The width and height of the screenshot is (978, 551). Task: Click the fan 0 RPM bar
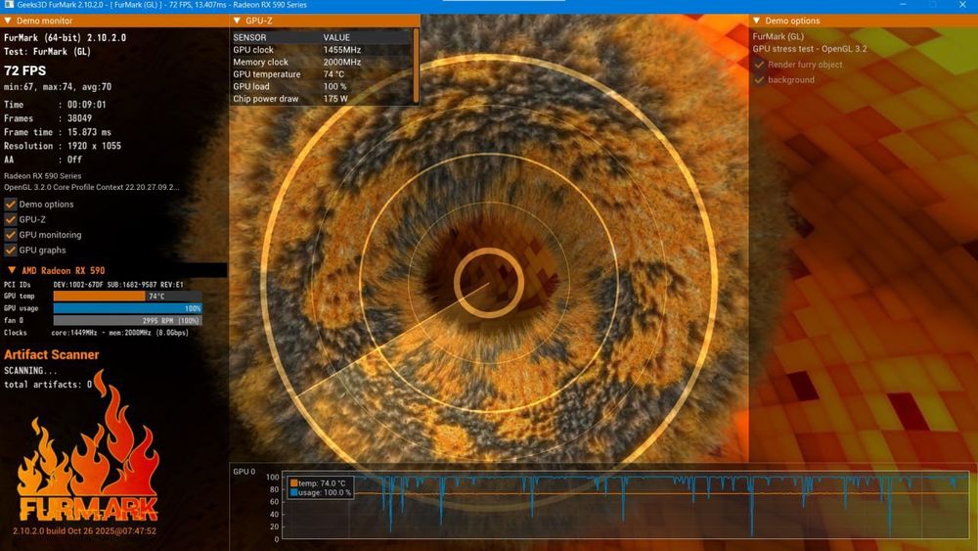[127, 320]
